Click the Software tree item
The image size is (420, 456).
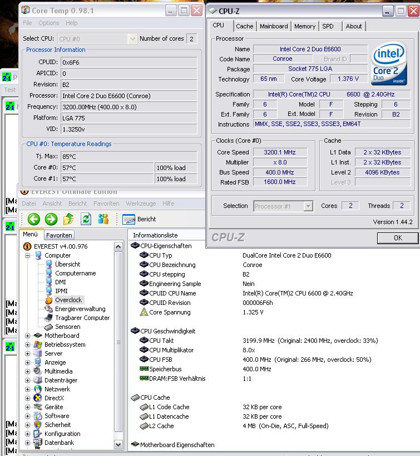pos(57,416)
